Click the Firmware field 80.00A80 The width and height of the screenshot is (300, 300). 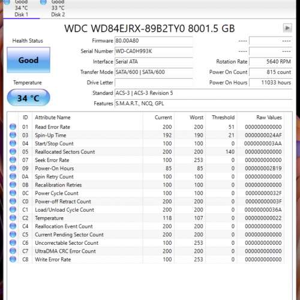pyautogui.click(x=154, y=41)
